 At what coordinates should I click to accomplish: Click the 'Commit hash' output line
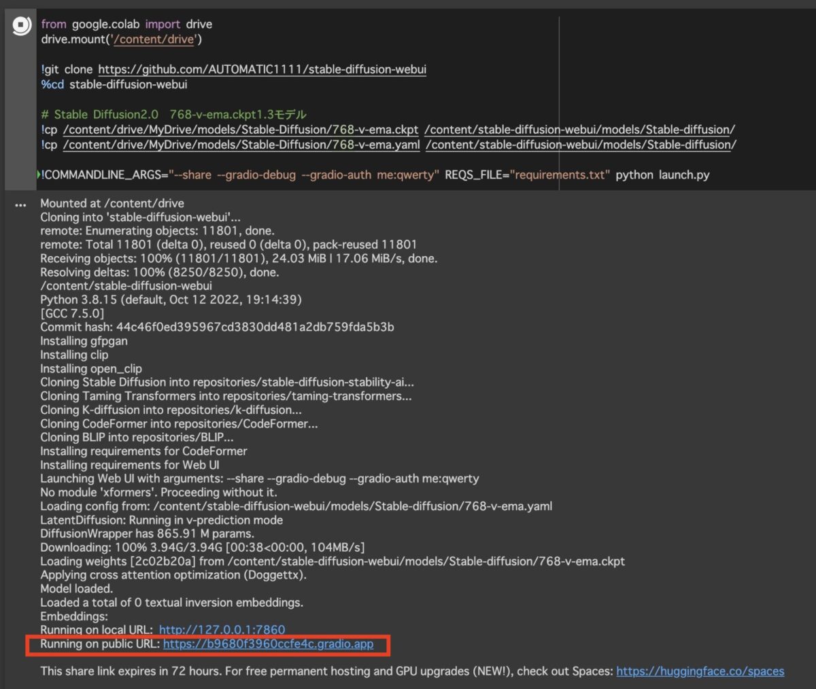pyautogui.click(x=217, y=327)
